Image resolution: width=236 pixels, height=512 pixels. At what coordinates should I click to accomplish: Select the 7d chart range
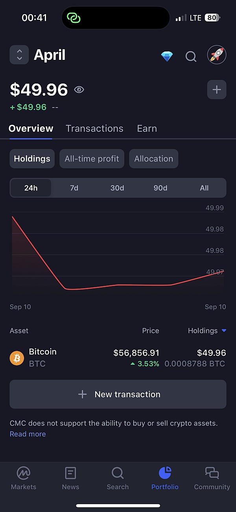[74, 188]
